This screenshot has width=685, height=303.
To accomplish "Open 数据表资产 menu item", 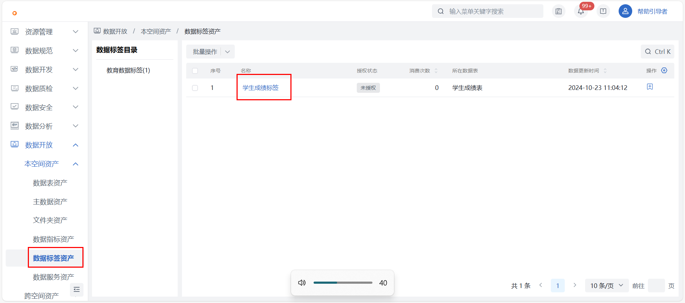I will click(x=50, y=183).
